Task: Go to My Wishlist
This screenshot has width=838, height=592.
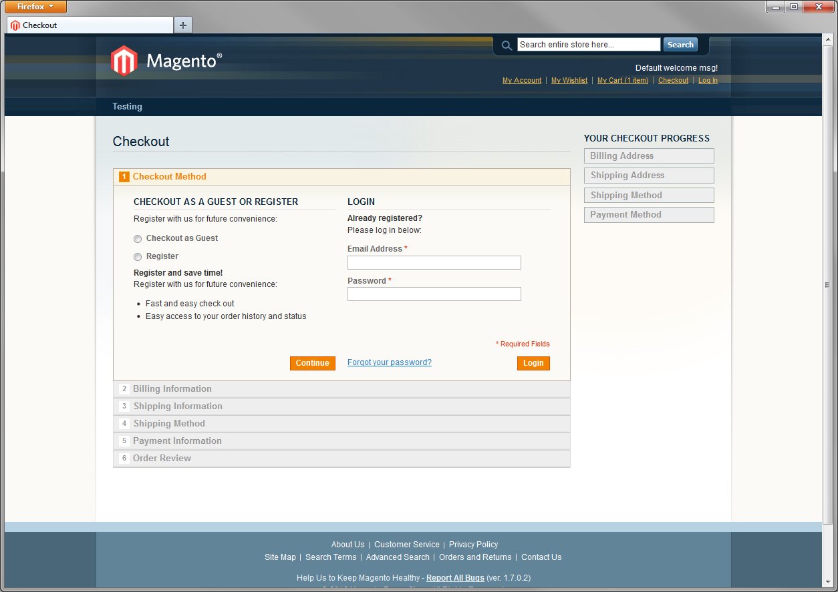Action: click(x=569, y=81)
